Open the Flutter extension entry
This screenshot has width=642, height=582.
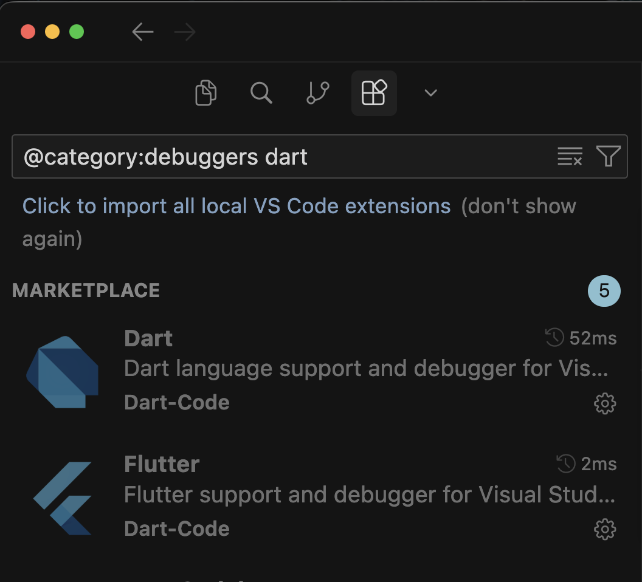pyautogui.click(x=321, y=496)
